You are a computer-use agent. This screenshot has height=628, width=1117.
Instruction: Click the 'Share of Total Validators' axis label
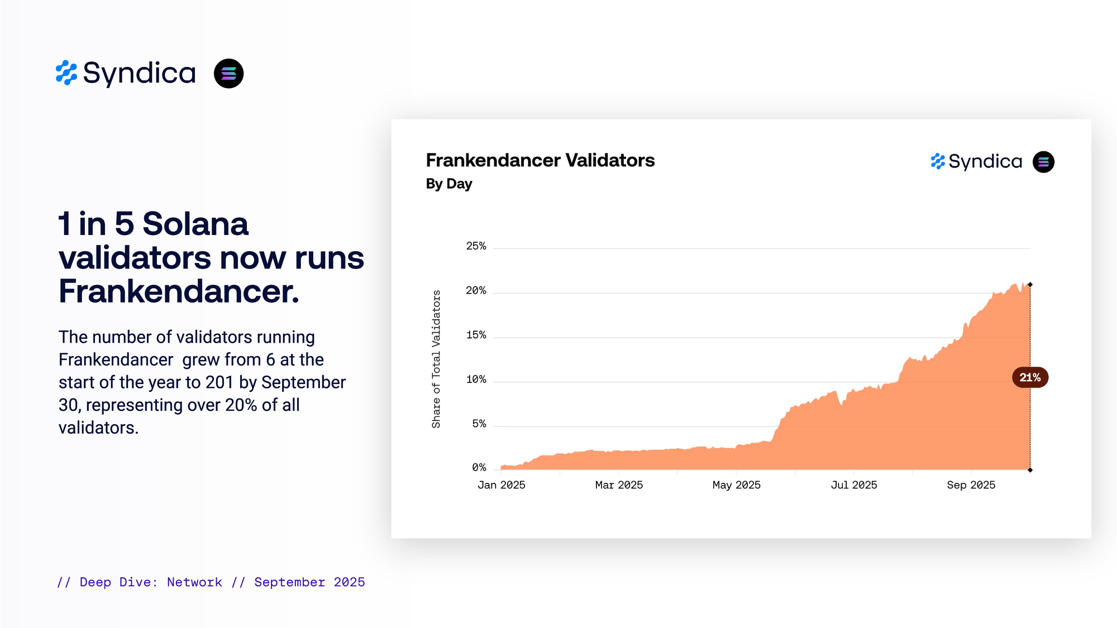coord(436,359)
